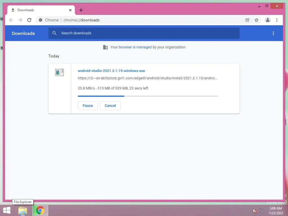The width and height of the screenshot is (288, 216).
Task: Focus the Search downloads field
Action: point(144,33)
